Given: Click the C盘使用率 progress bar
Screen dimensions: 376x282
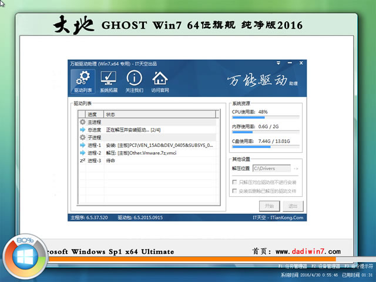Looking at the screenshot, I should (266, 147).
